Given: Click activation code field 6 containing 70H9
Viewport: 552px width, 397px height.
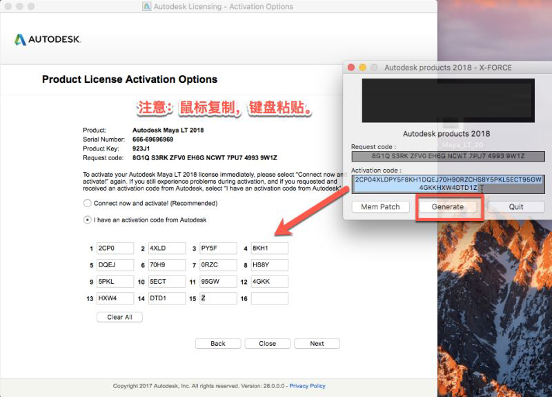Looking at the screenshot, I should pyautogui.click(x=167, y=265).
